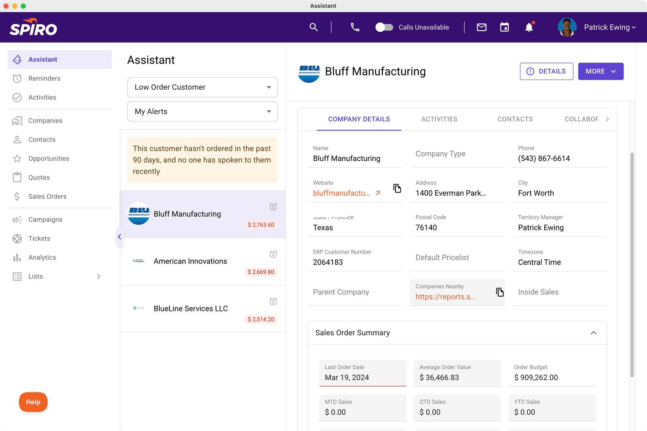This screenshot has width=647, height=431.
Task: Click the DETAILS button
Action: [546, 71]
